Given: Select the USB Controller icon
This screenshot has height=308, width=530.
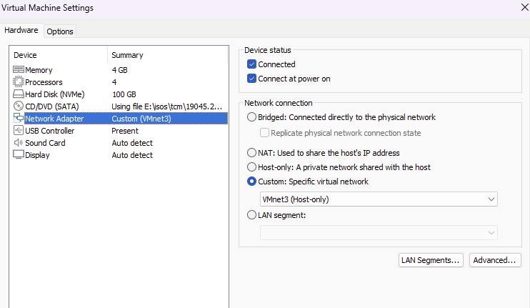Looking at the screenshot, I should [19, 130].
